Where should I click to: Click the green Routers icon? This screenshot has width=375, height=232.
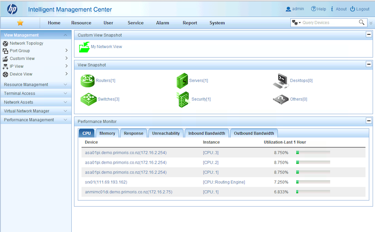[88, 80]
